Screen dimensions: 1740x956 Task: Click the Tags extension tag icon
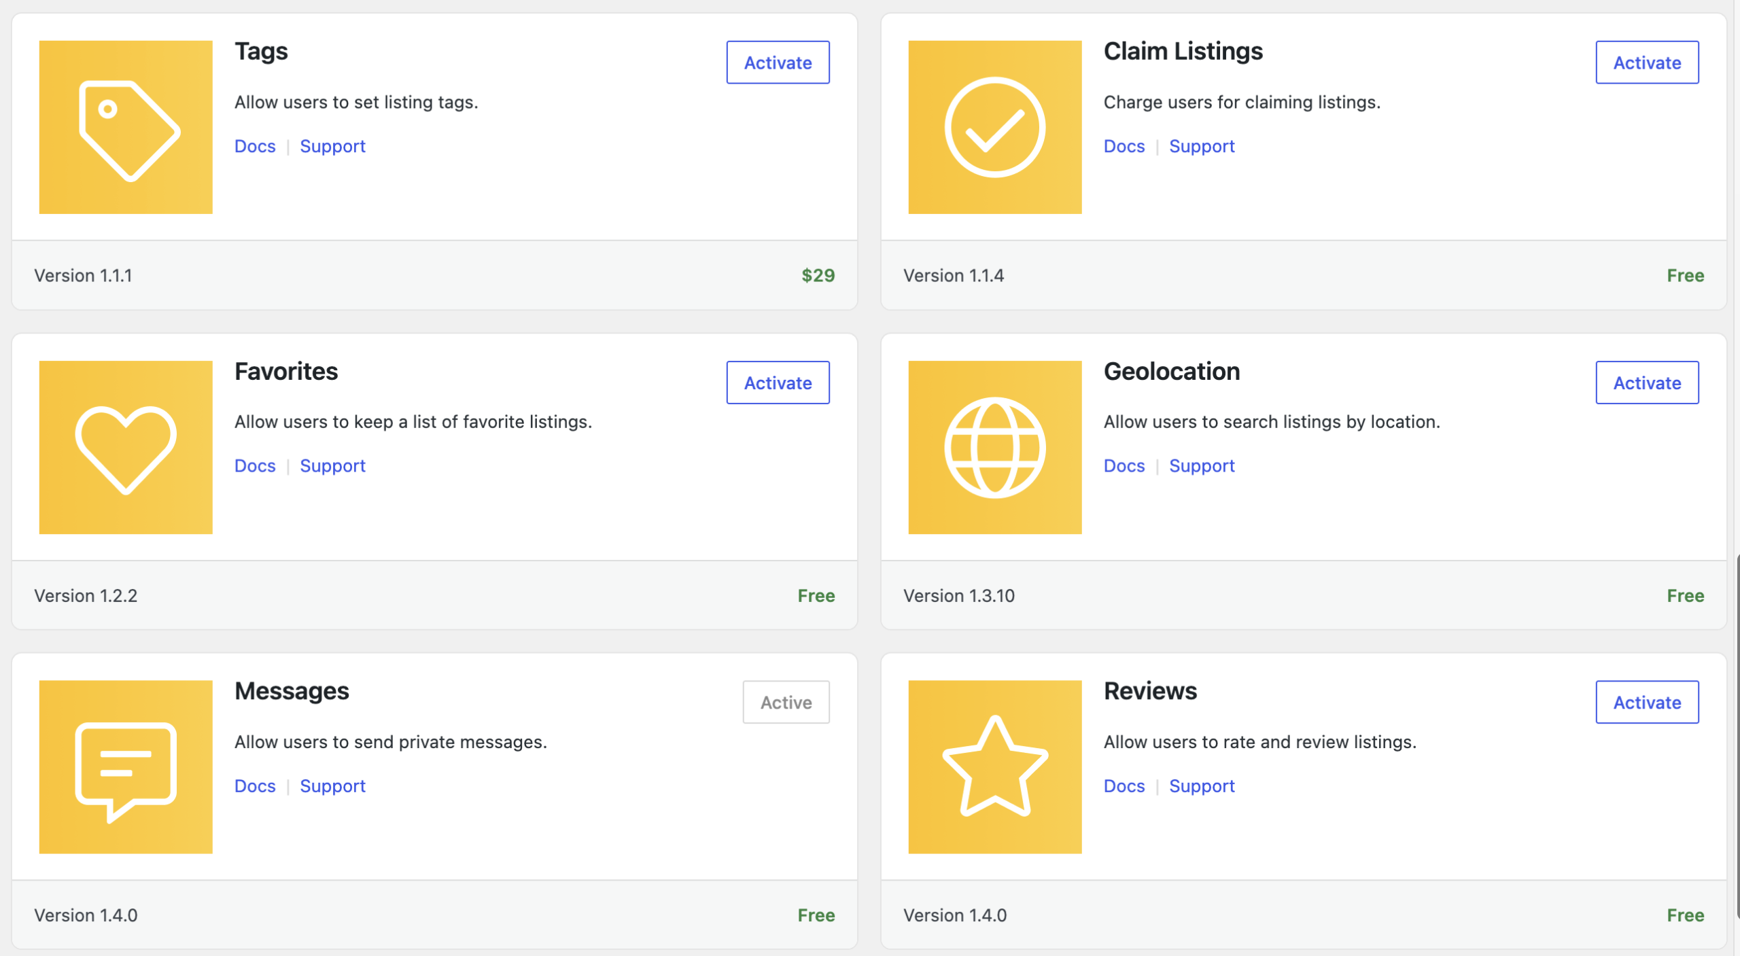point(126,127)
